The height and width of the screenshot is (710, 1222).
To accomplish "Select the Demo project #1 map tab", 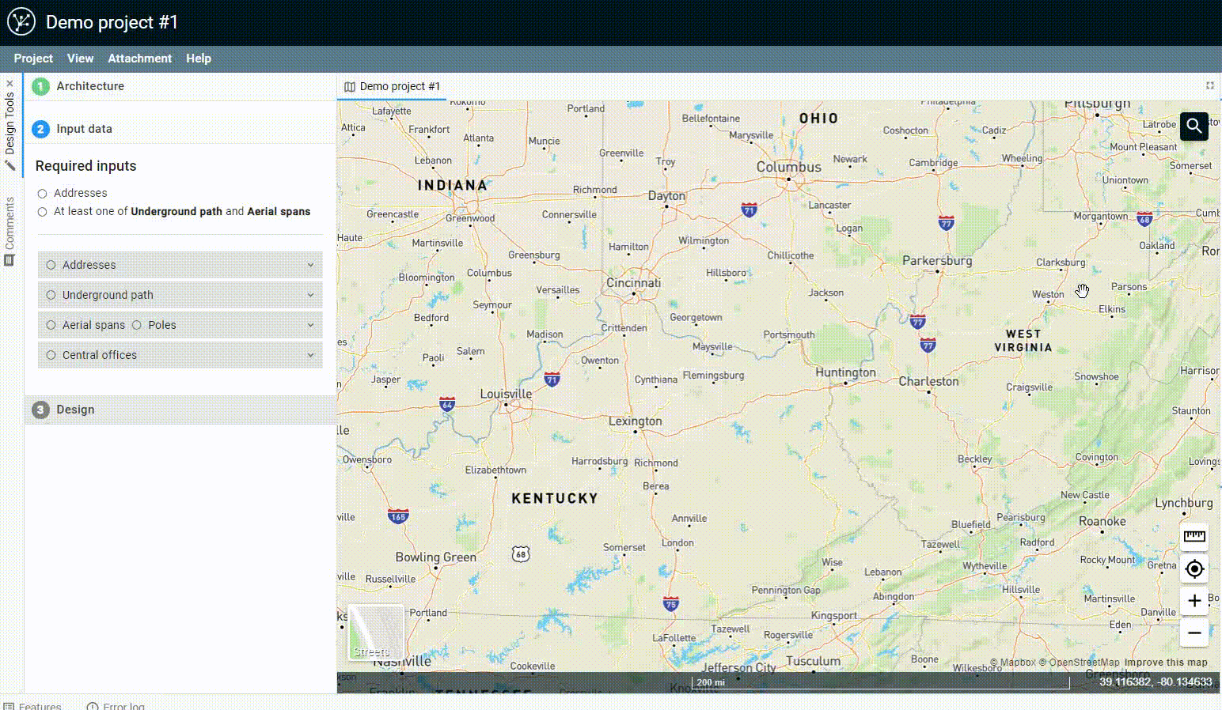I will [392, 86].
